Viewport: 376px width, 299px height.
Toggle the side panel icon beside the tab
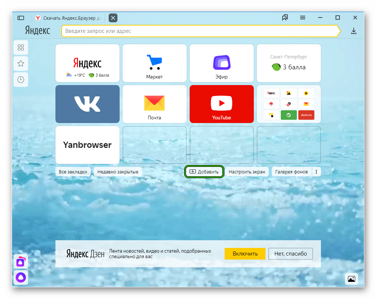[x=21, y=18]
